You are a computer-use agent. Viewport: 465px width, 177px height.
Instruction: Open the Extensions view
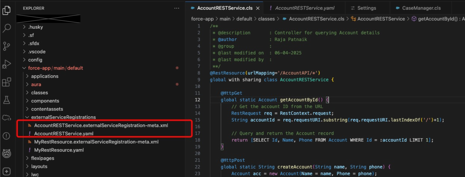pos(7,82)
